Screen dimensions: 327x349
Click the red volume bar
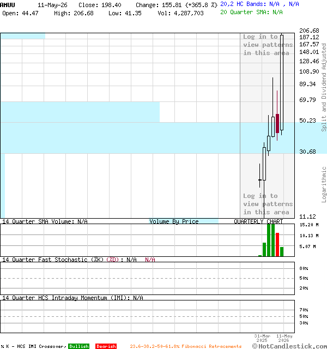(277, 244)
